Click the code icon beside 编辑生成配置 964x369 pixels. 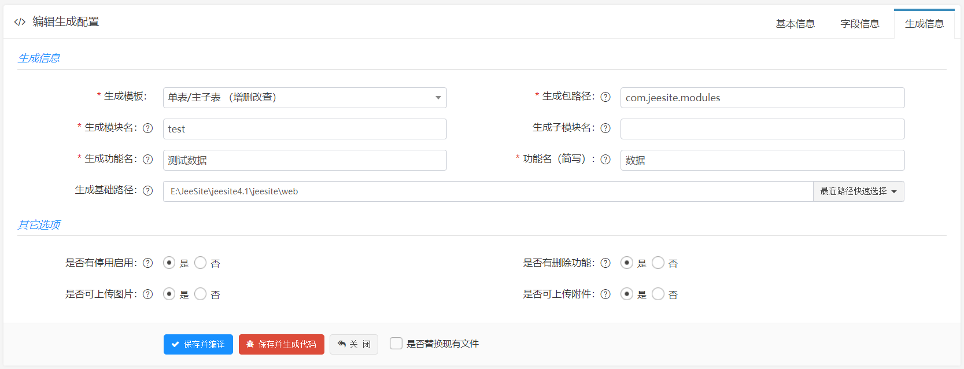(x=20, y=22)
